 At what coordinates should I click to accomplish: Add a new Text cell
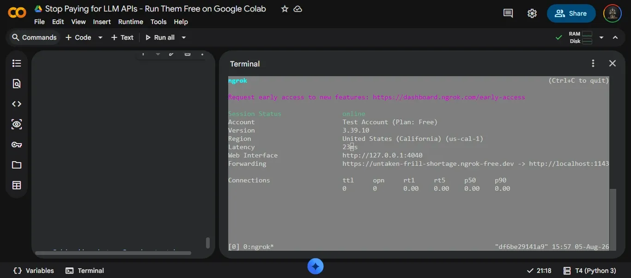coord(122,37)
